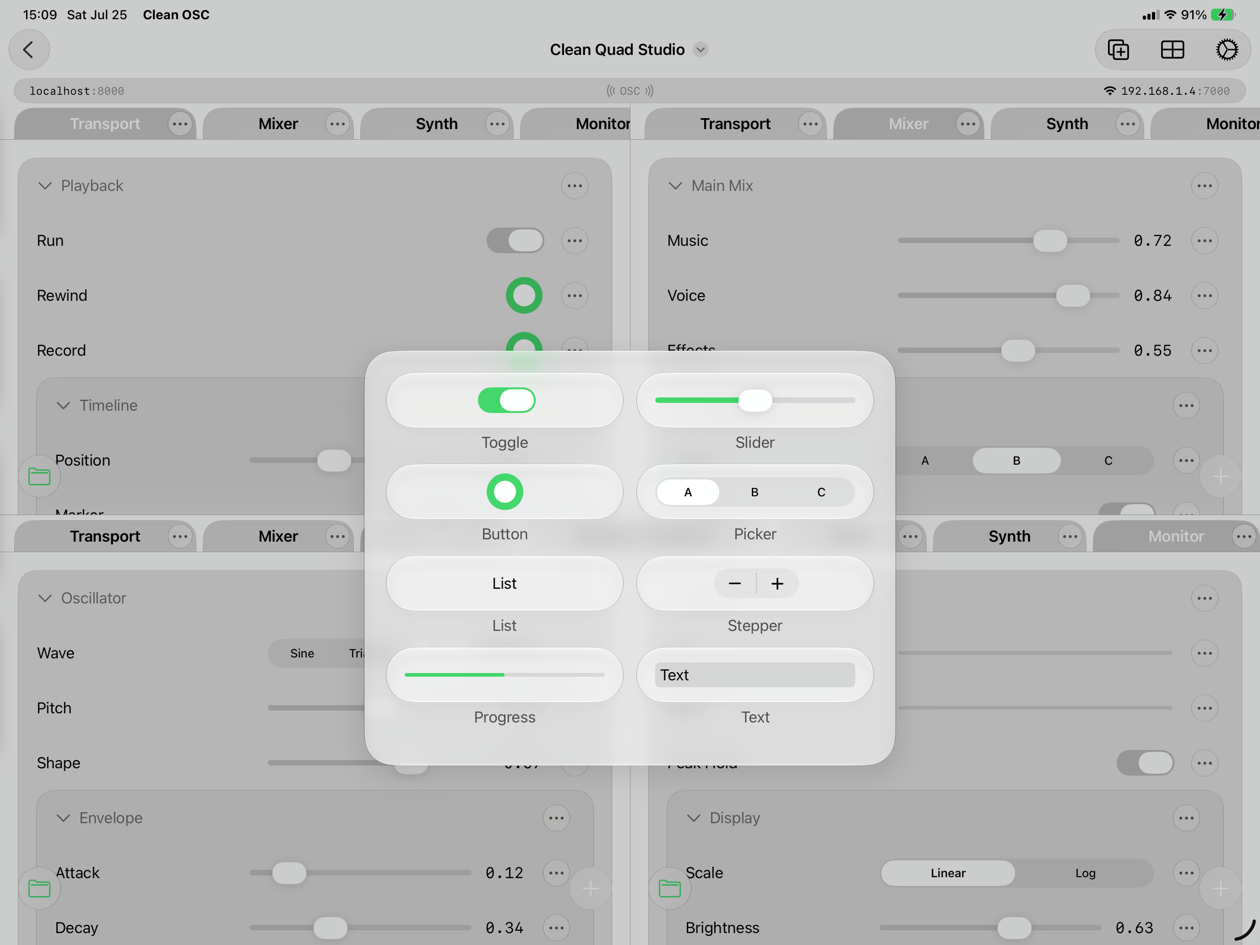Switch to the top-left Mixer tab
This screenshot has width=1260, height=945.
tap(278, 124)
